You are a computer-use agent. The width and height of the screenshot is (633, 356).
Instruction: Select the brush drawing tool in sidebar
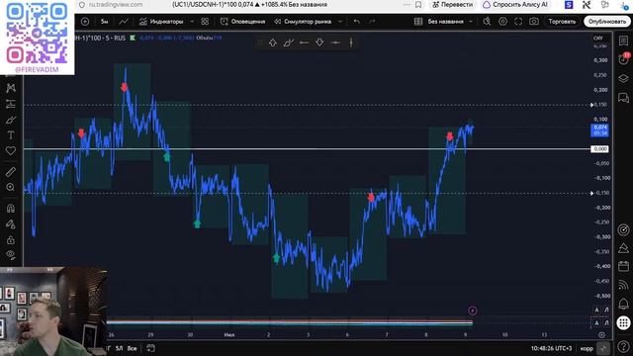(11, 120)
